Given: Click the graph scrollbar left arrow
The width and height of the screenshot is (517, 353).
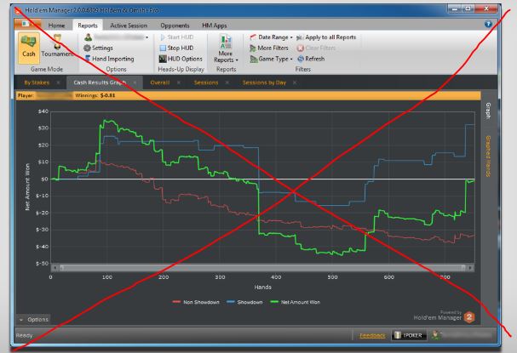Looking at the screenshot, I should pos(55,268).
